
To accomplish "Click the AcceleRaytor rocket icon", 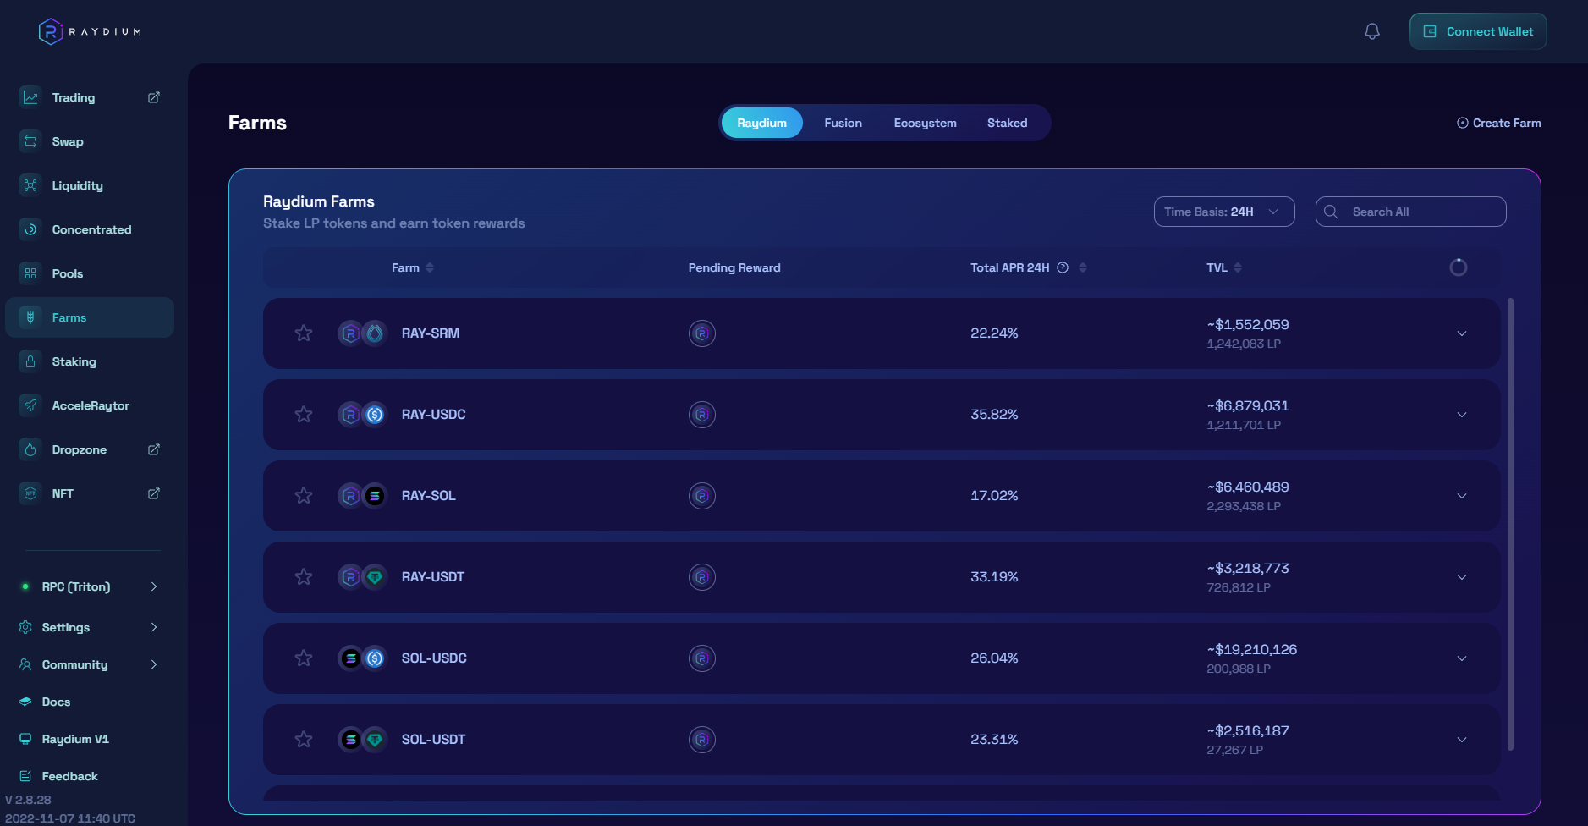I will click(30, 405).
